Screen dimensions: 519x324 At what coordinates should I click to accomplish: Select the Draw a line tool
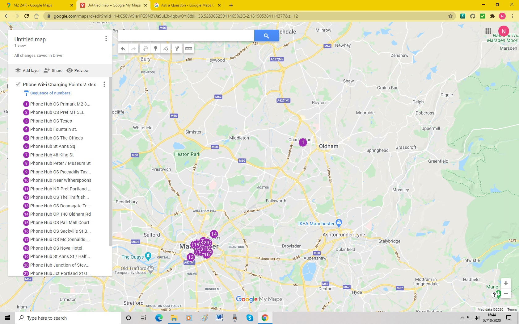point(166,48)
